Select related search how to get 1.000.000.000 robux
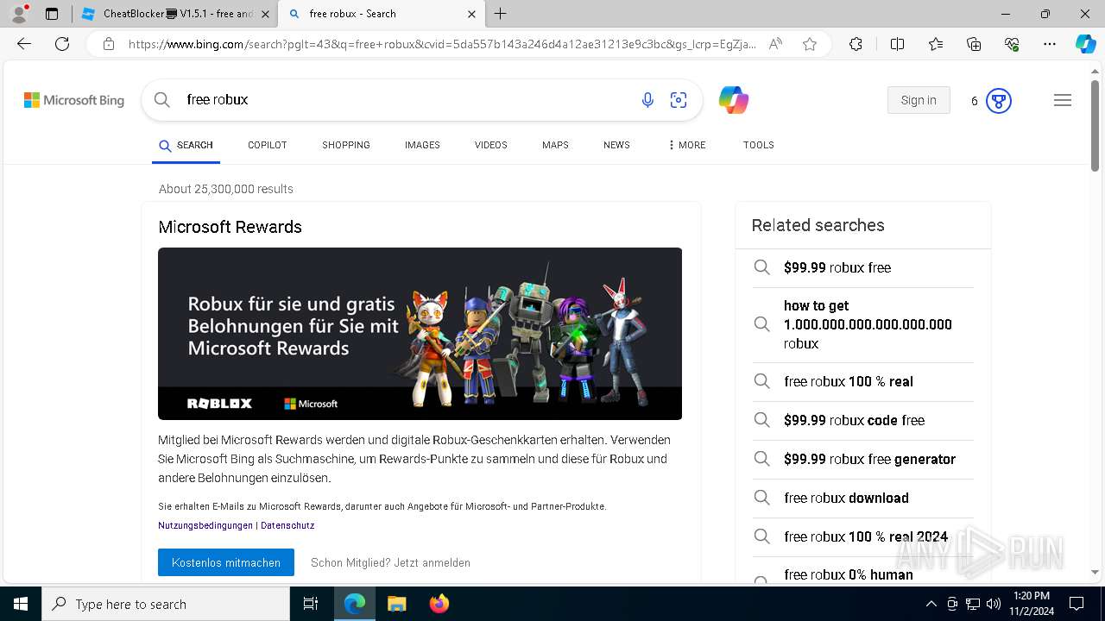Screen dimensions: 1105x621 click(863, 324)
